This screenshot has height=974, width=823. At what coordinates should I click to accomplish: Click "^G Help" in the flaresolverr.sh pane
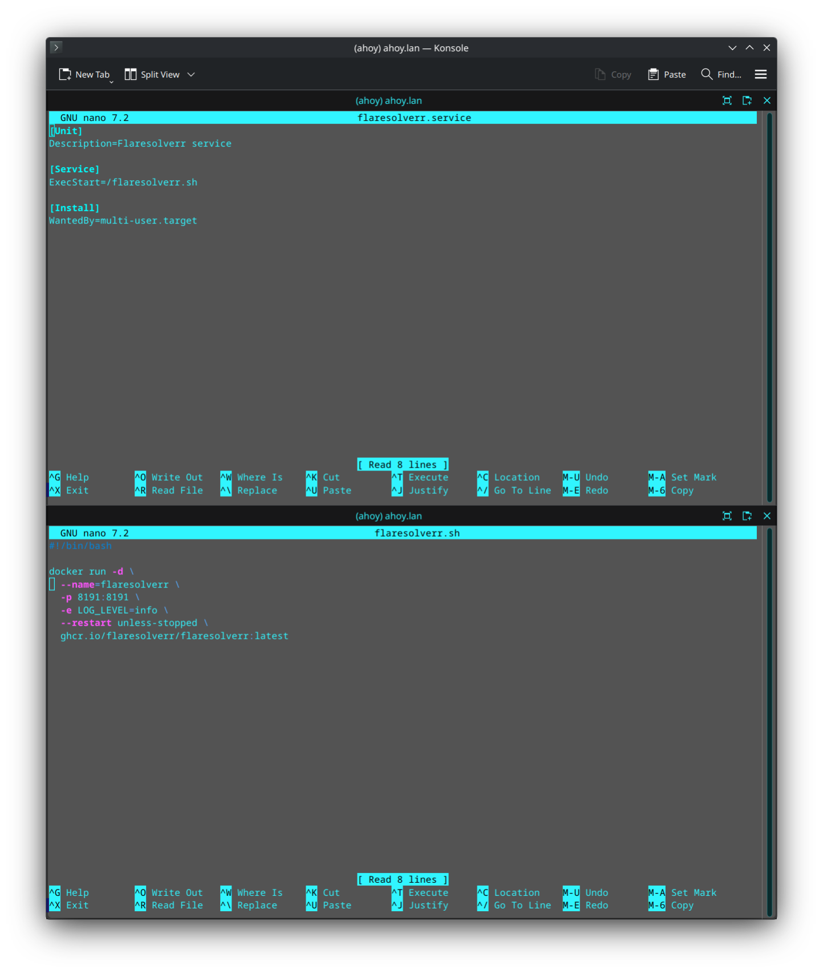coord(69,893)
